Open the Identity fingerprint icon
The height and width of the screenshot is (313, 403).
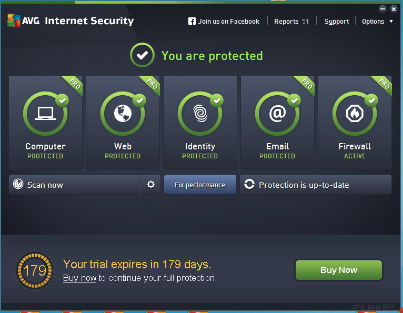tap(200, 114)
